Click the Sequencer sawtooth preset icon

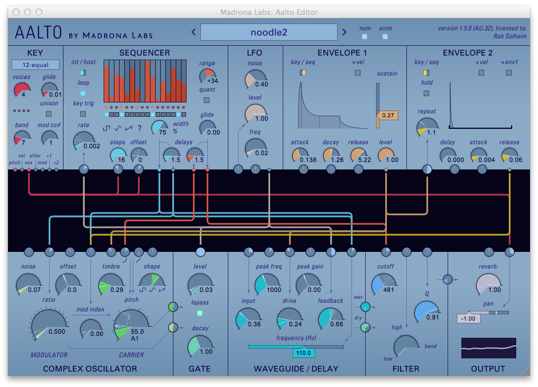pos(128,128)
